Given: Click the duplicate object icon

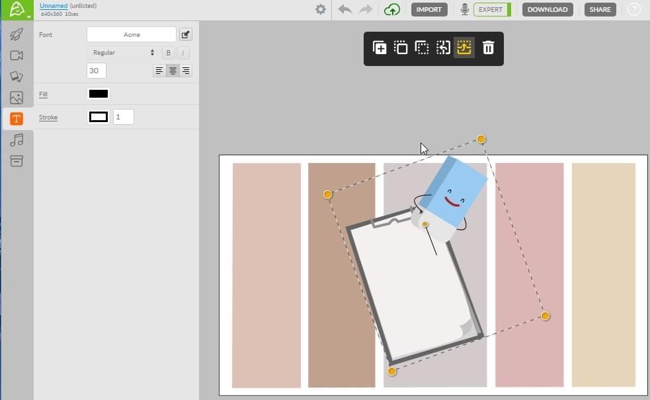Looking at the screenshot, I should (x=380, y=48).
